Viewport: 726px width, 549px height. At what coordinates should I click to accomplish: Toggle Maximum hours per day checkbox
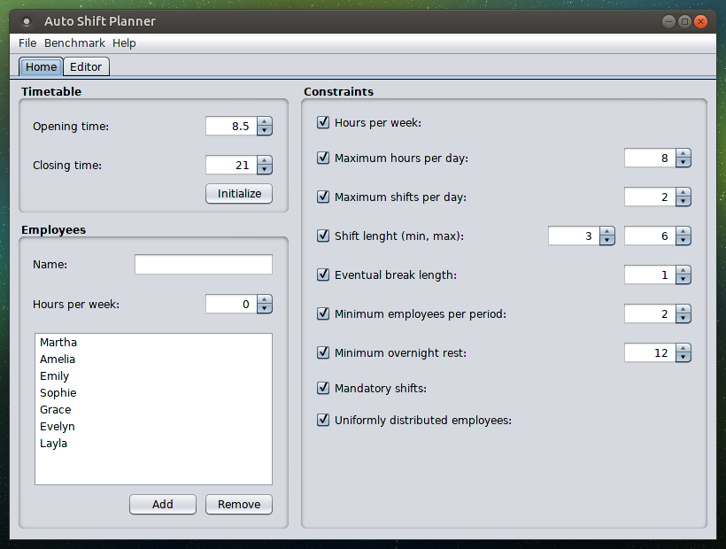323,158
